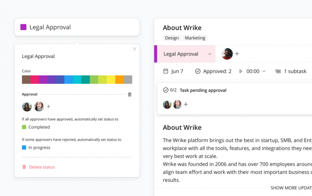Open the Marketing tag
Viewport: 312px width, 196px height.
(x=195, y=38)
